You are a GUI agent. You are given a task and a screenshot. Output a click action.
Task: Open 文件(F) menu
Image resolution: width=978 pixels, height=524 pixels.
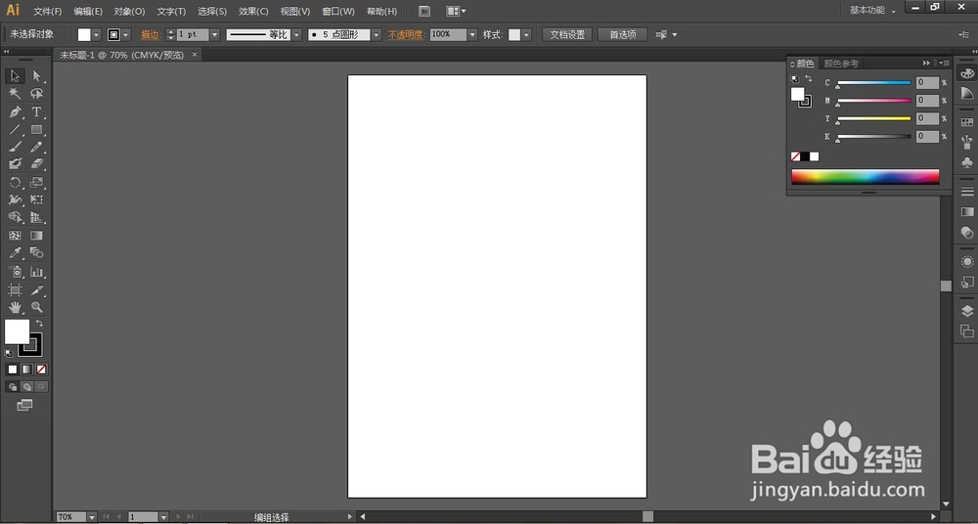click(x=48, y=11)
